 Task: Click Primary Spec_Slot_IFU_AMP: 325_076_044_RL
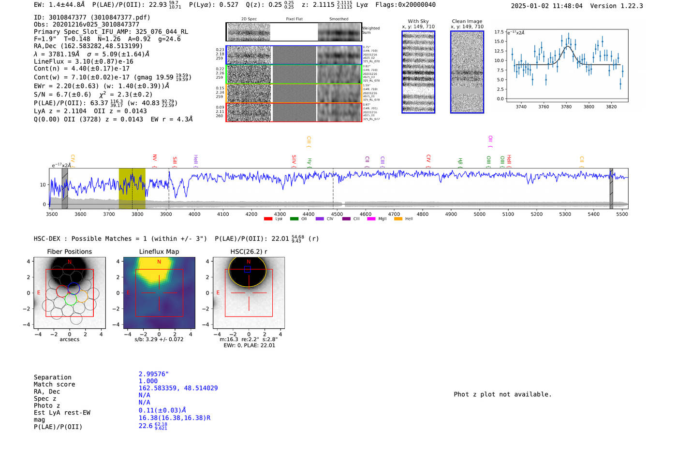[111, 32]
